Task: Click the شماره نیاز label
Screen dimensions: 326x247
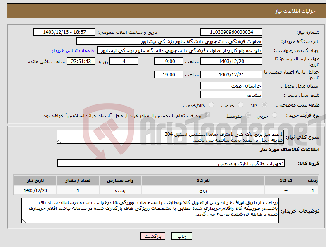Action: [308, 32]
